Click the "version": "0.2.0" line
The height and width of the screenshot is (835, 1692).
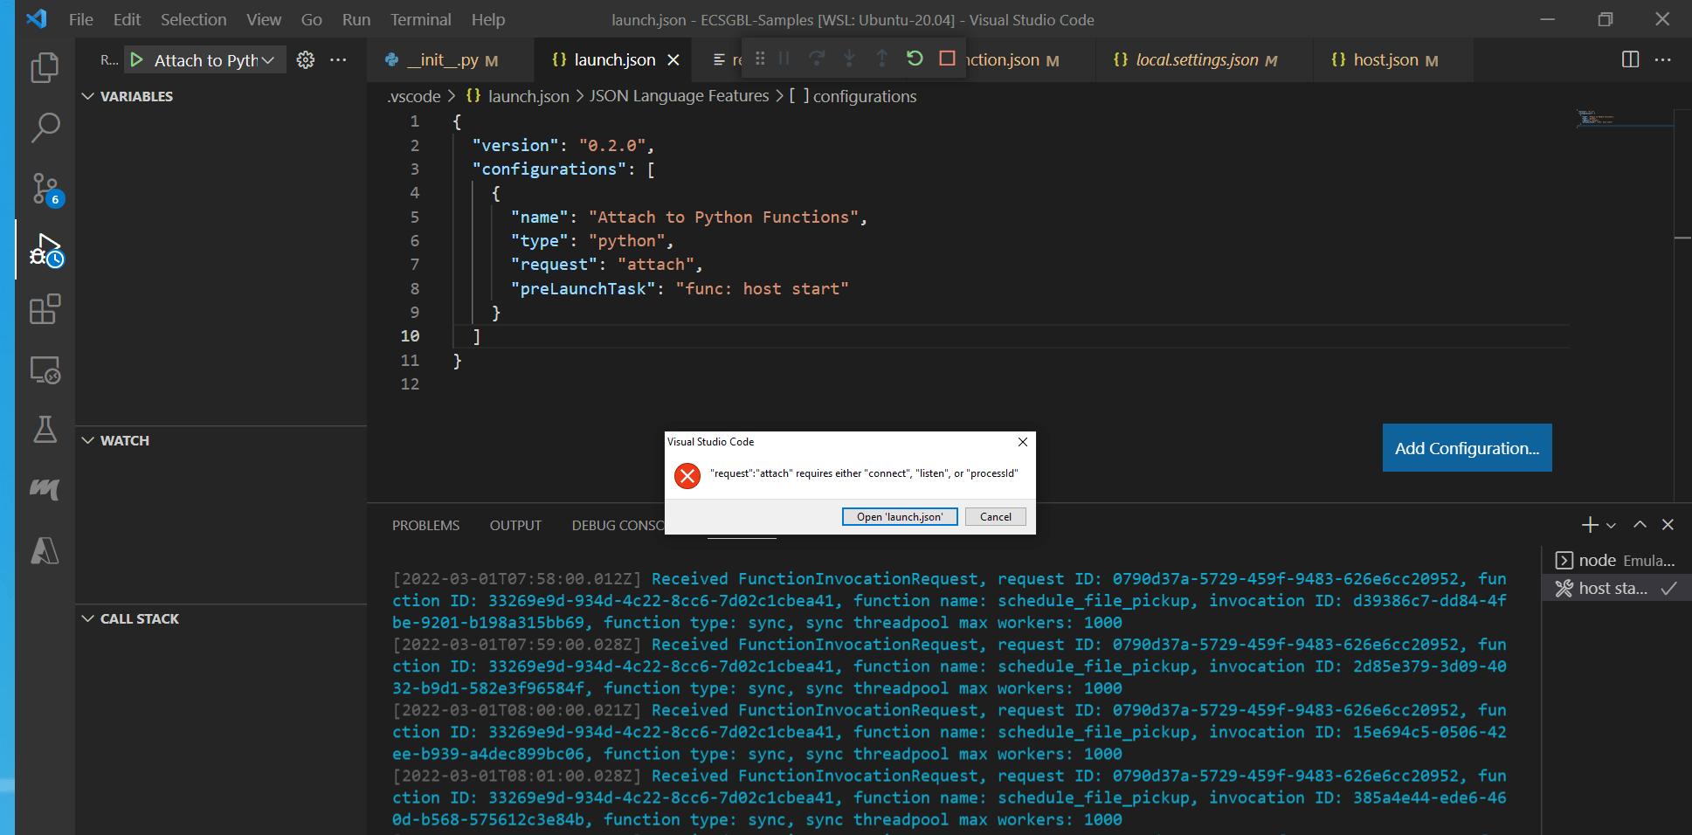pyautogui.click(x=563, y=145)
